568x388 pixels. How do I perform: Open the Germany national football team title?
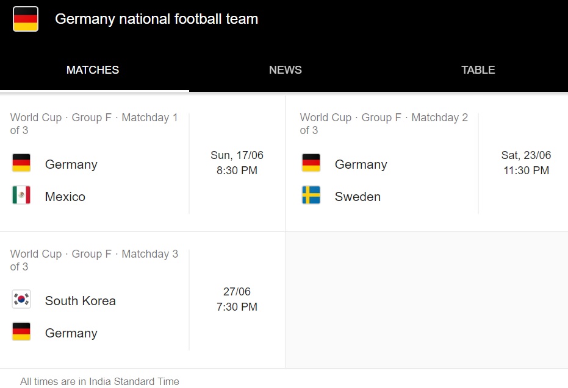[x=156, y=19]
